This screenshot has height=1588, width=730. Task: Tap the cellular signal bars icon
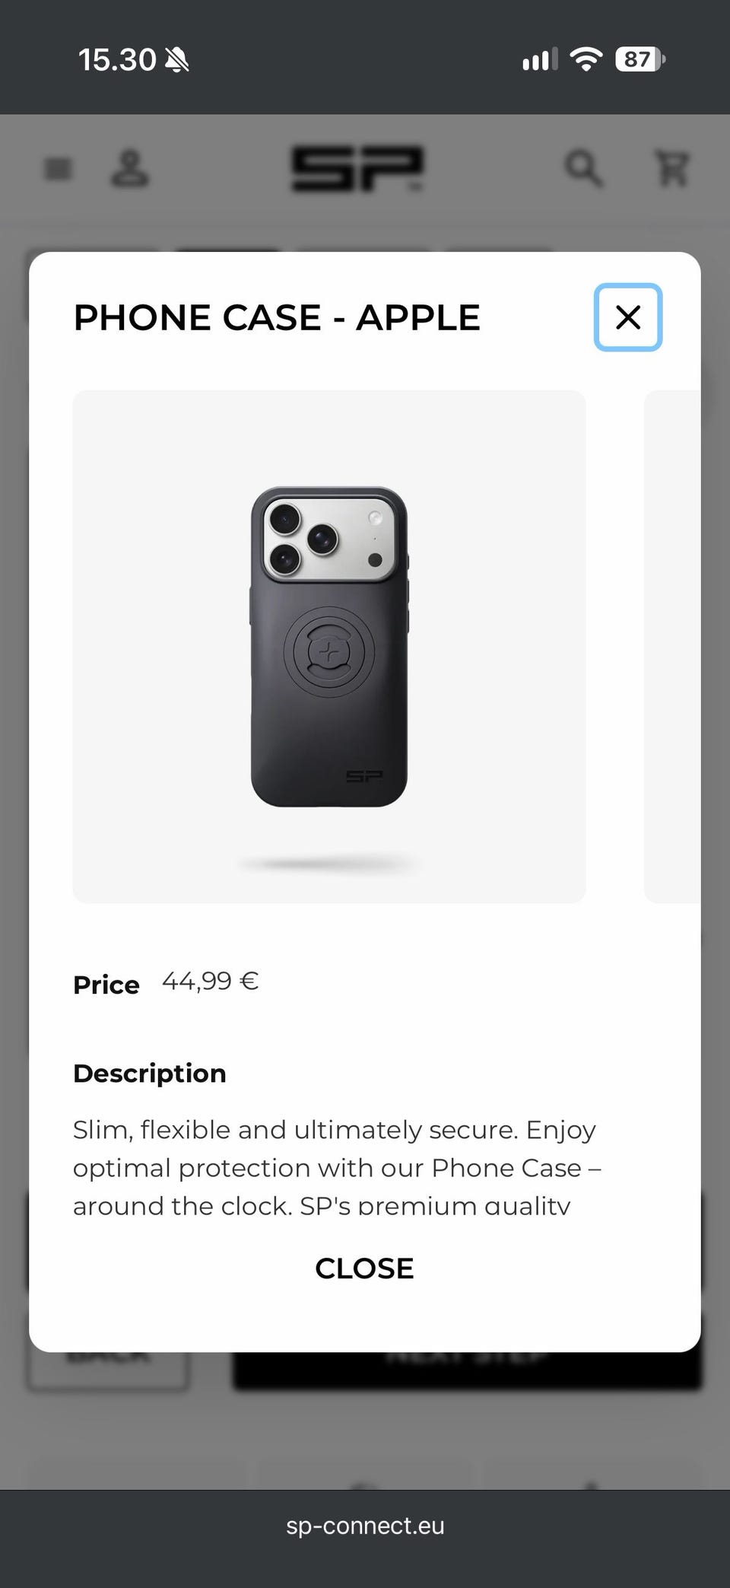539,59
